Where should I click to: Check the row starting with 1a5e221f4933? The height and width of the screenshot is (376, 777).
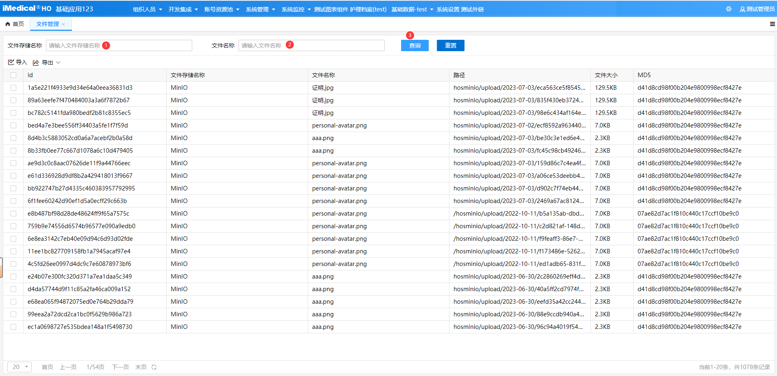(13, 88)
